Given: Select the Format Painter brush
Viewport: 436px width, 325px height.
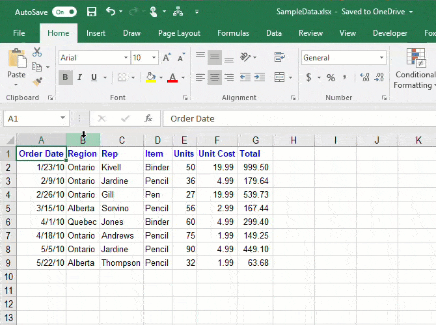Looking at the screenshot, I should coord(37,82).
